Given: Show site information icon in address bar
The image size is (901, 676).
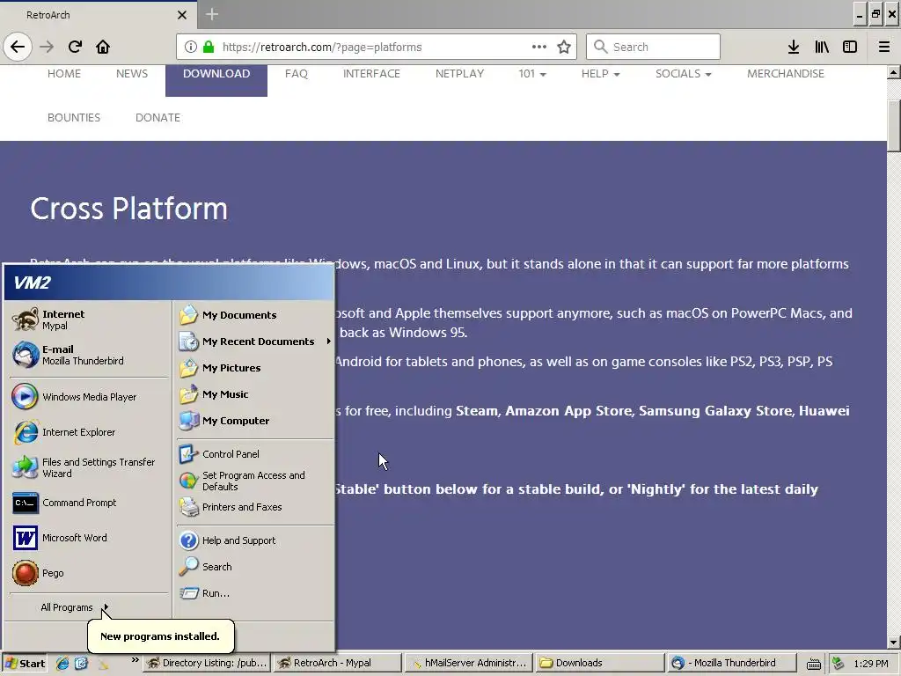Looking at the screenshot, I should point(191,48).
